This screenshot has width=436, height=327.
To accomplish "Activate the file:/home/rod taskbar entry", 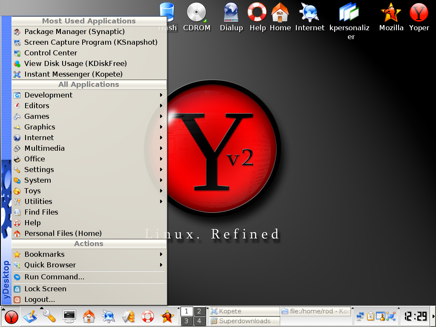I will [x=316, y=311].
